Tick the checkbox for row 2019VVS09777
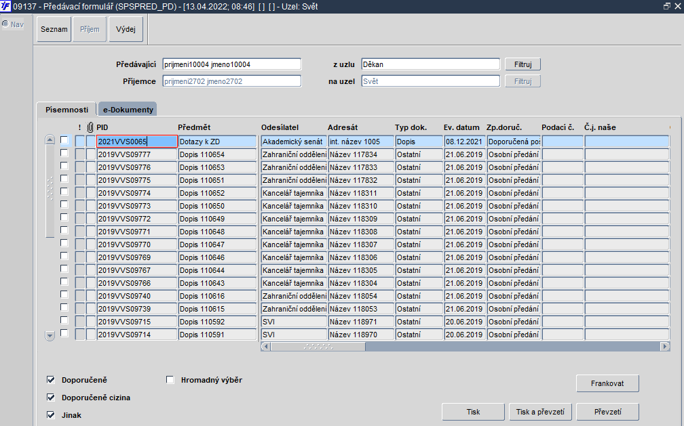The height and width of the screenshot is (426, 684). coord(64,153)
